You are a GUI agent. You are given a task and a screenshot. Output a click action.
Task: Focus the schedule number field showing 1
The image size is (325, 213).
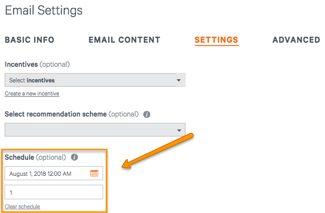54,192
